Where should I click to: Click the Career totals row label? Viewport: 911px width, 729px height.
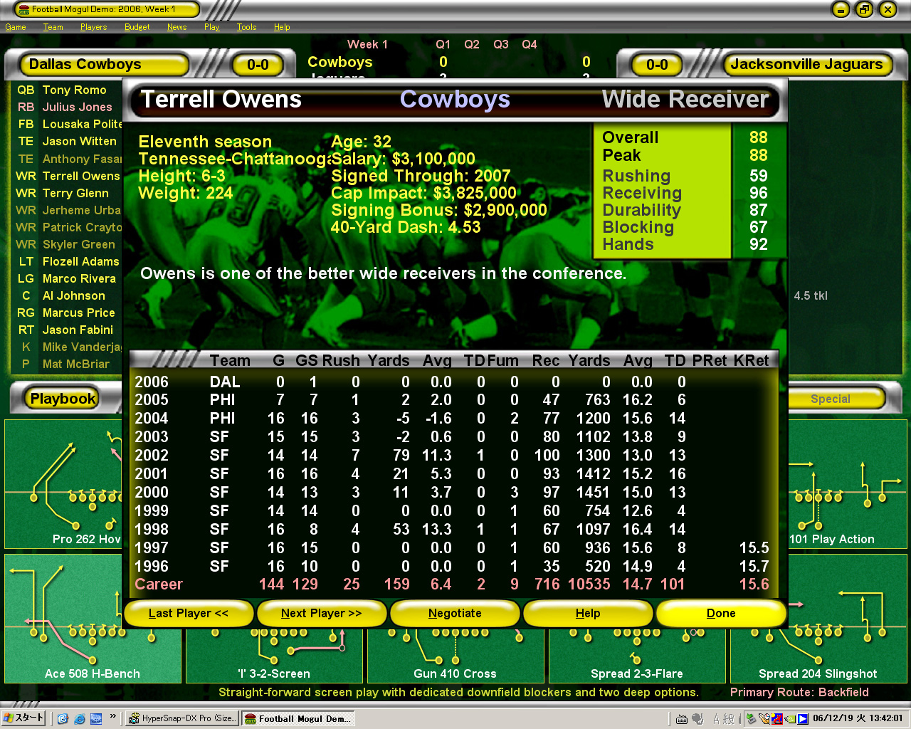pyautogui.click(x=159, y=584)
